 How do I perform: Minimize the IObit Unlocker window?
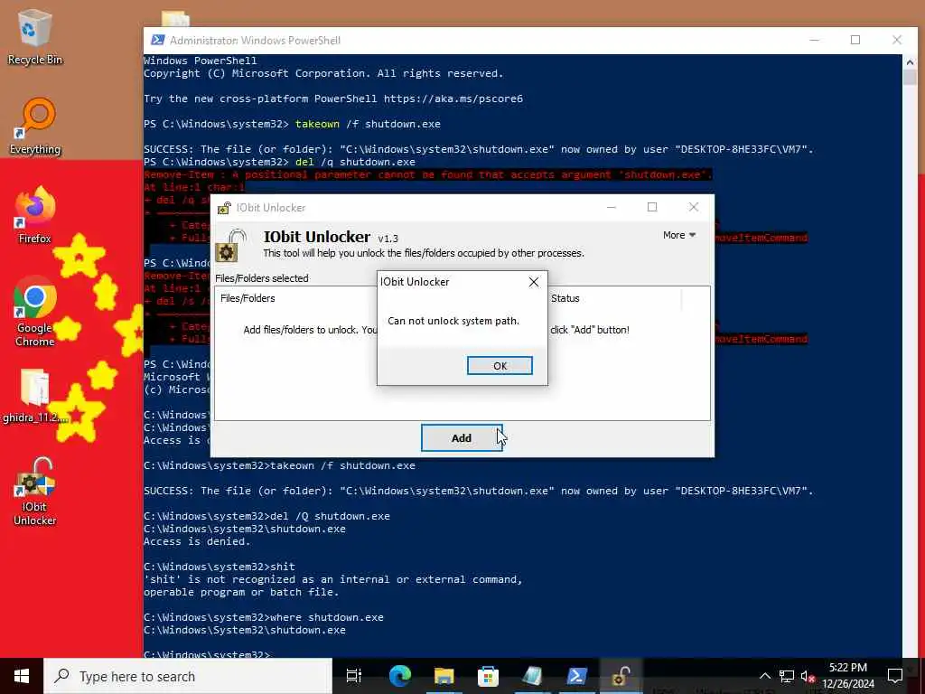point(612,207)
